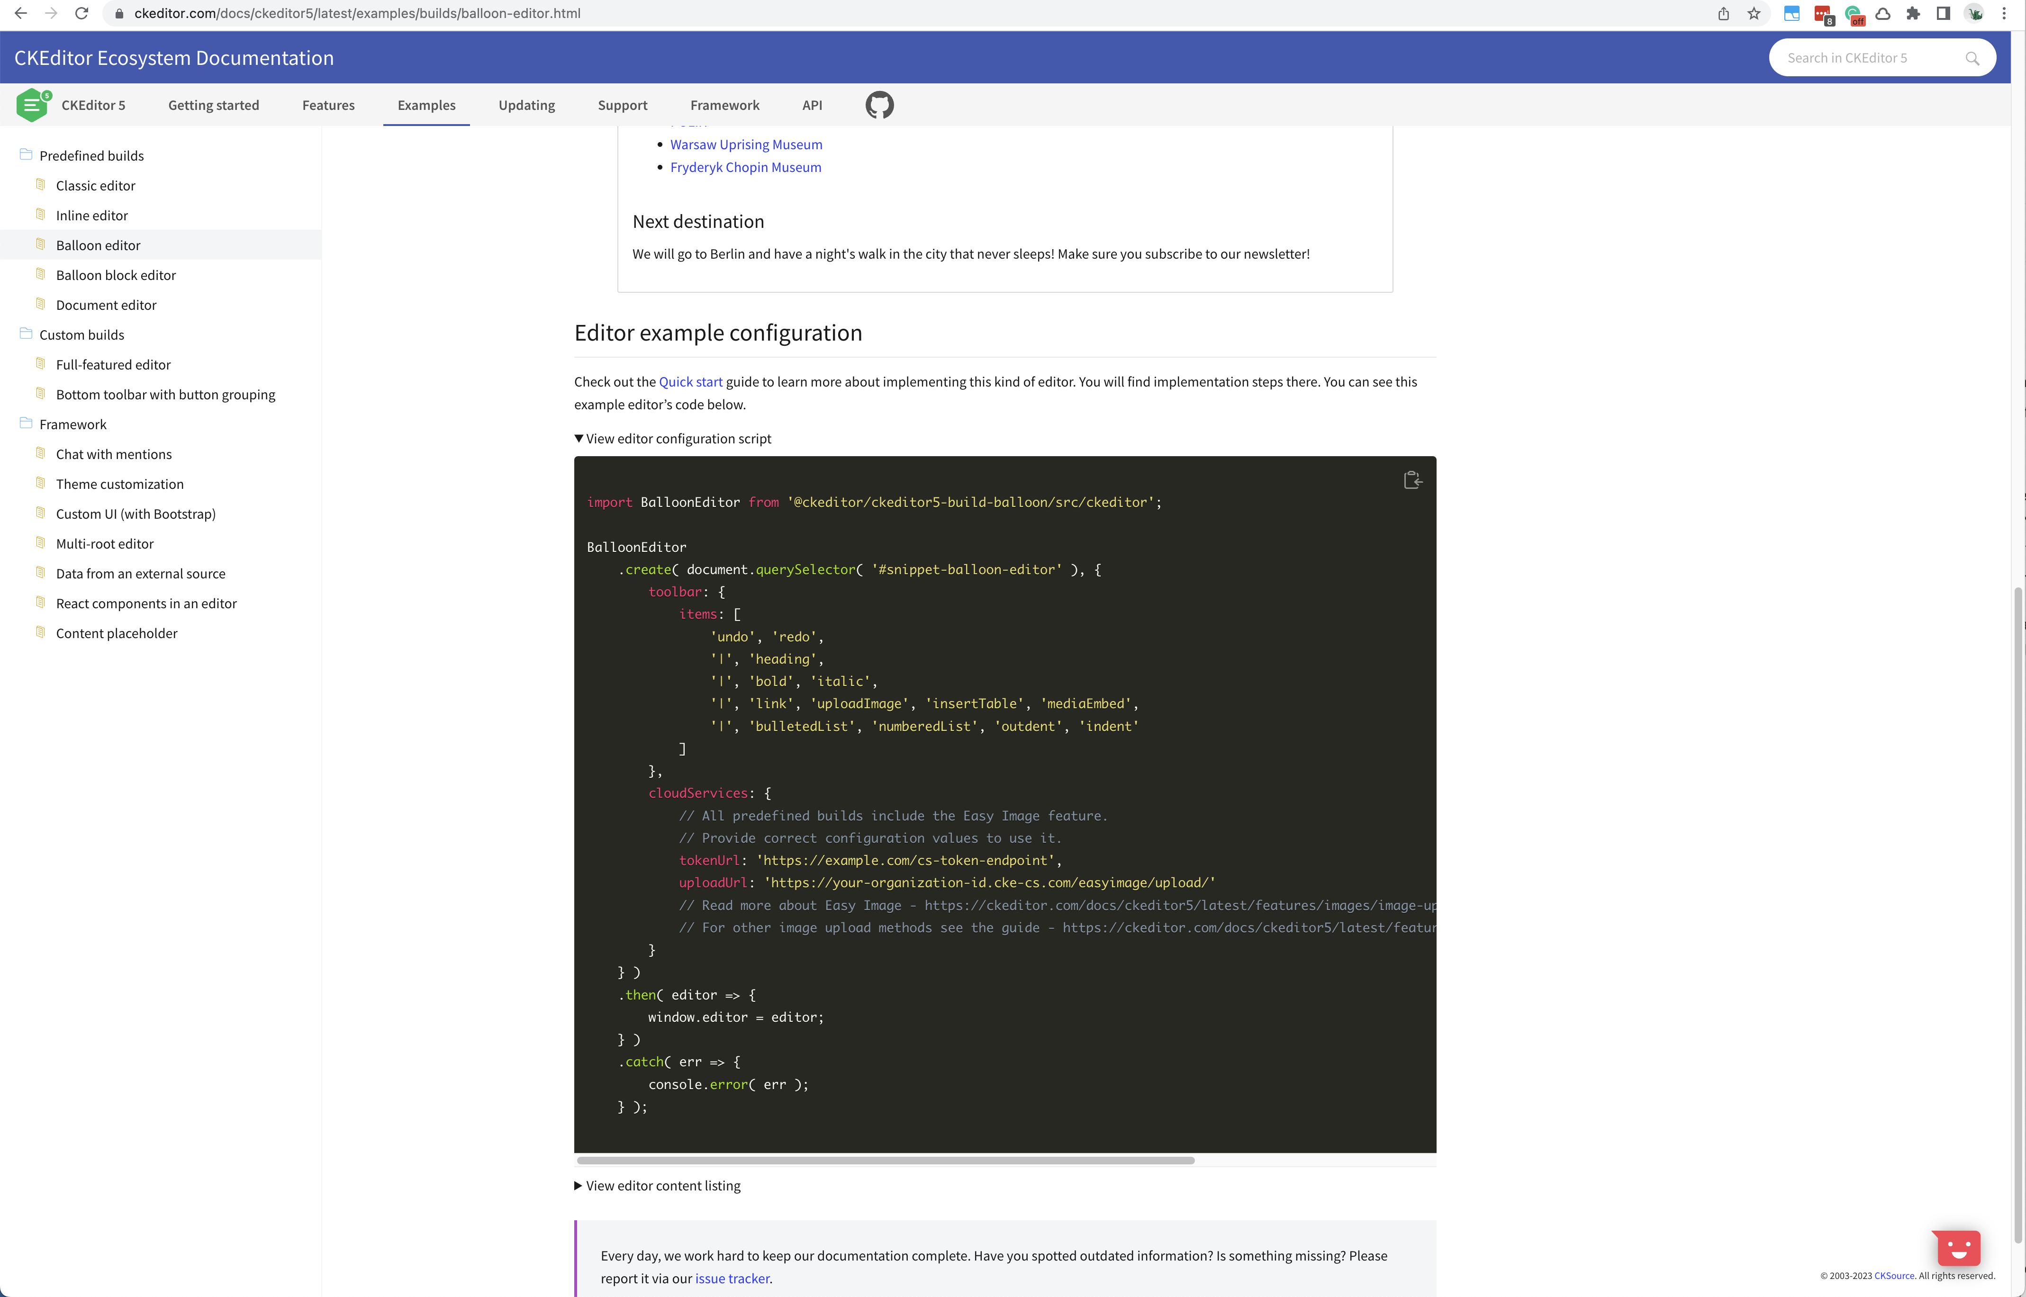2026x1297 pixels.
Task: Click the browser extensions puzzle icon
Action: [1913, 13]
